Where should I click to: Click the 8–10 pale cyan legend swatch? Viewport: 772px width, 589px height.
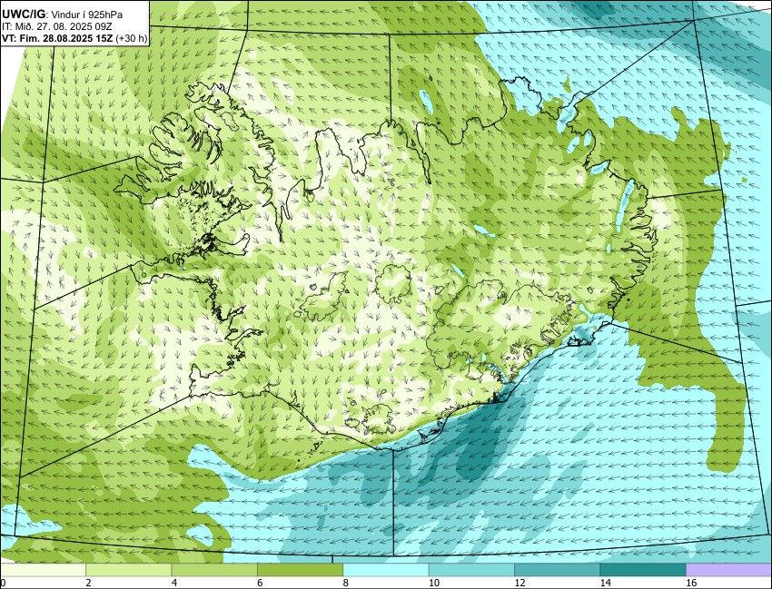(x=385, y=570)
